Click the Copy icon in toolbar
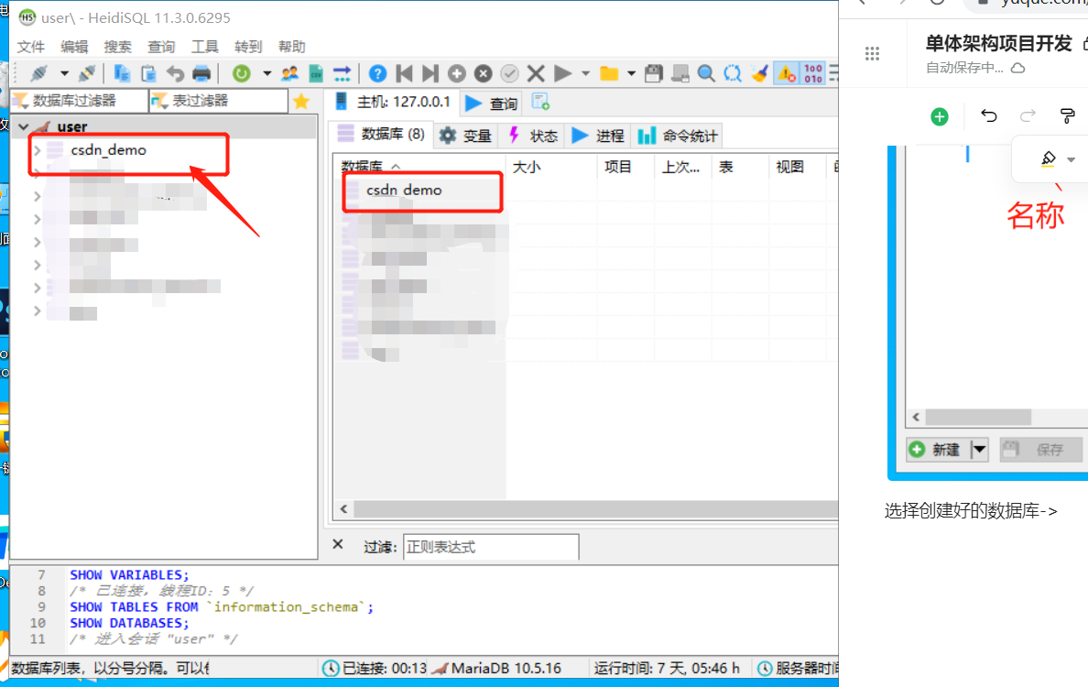Viewport: 1088px width, 687px height. coord(122,73)
